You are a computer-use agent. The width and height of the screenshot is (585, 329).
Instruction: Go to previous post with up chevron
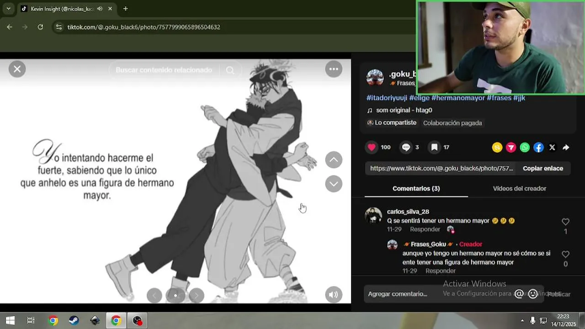click(334, 159)
